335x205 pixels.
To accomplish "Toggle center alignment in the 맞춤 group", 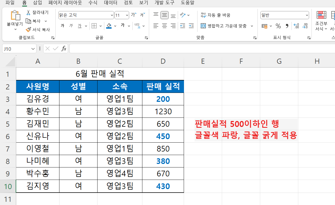I will click(x=164, y=26).
